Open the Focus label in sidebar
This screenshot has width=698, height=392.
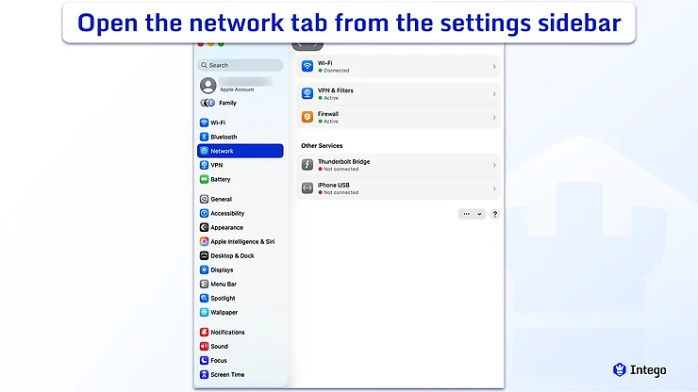tap(219, 360)
